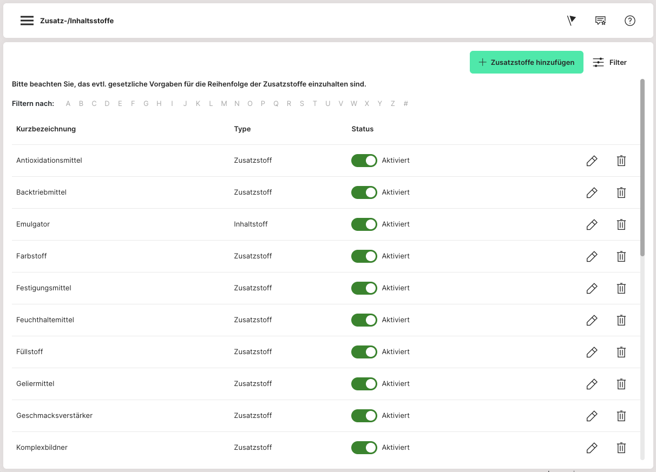Click the flag icon in header
This screenshot has width=656, height=472.
(x=571, y=21)
